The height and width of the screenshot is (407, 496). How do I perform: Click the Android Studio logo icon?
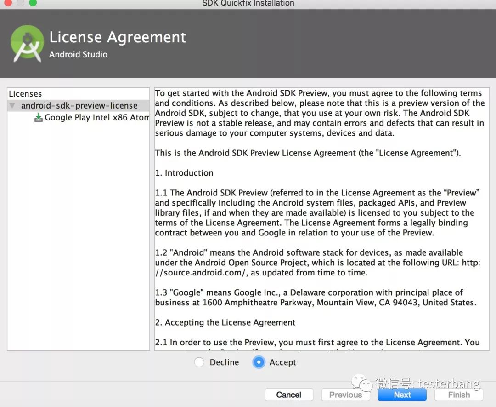[x=27, y=43]
